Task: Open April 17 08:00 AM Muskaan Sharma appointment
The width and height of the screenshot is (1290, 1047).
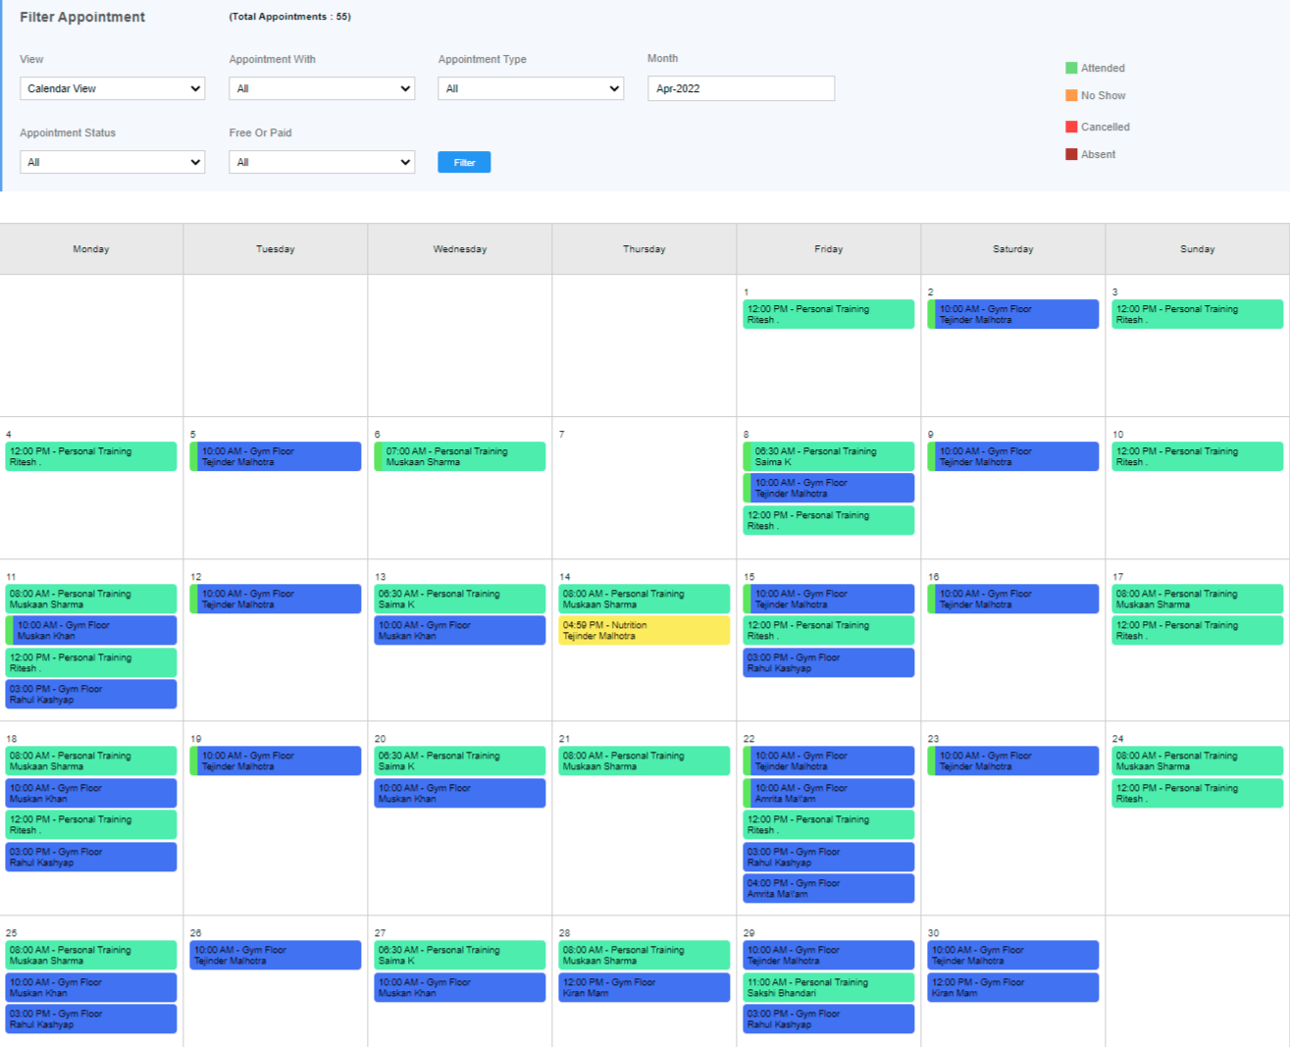Action: click(x=1198, y=599)
